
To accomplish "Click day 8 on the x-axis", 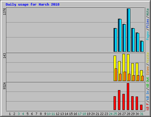I will click(x=41, y=114).
